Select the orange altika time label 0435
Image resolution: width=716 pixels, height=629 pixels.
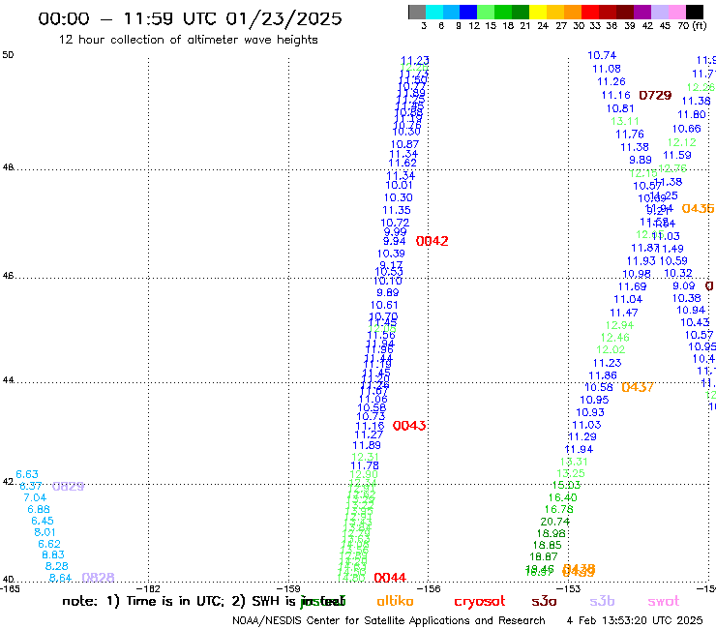[698, 209]
